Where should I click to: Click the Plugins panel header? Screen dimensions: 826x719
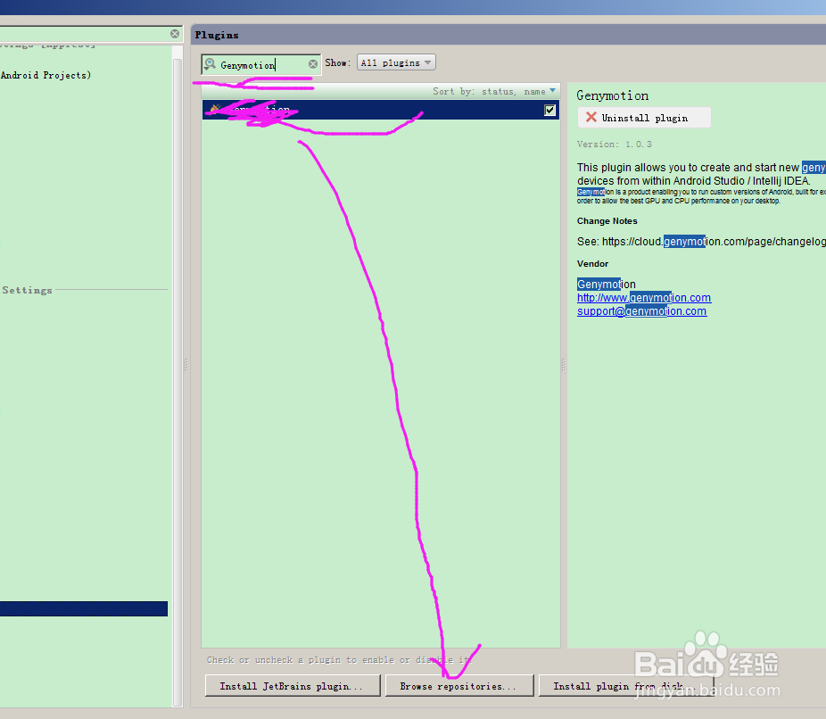tap(508, 35)
